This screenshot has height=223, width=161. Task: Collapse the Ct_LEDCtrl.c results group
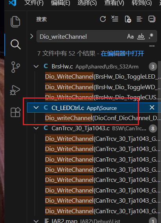click(x=36, y=108)
